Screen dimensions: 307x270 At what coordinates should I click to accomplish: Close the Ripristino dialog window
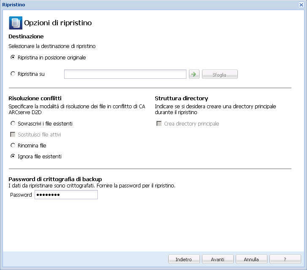[x=301, y=5]
